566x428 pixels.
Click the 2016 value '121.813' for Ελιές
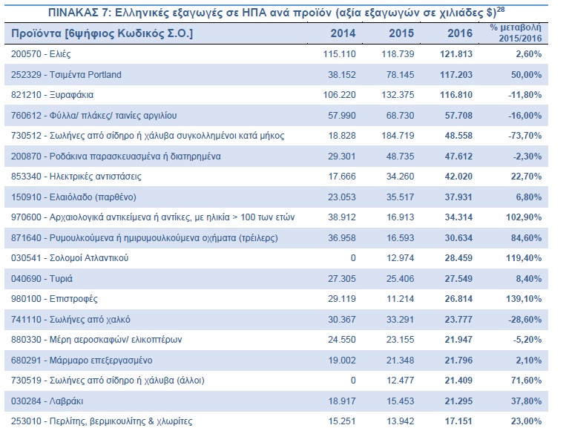click(x=456, y=54)
